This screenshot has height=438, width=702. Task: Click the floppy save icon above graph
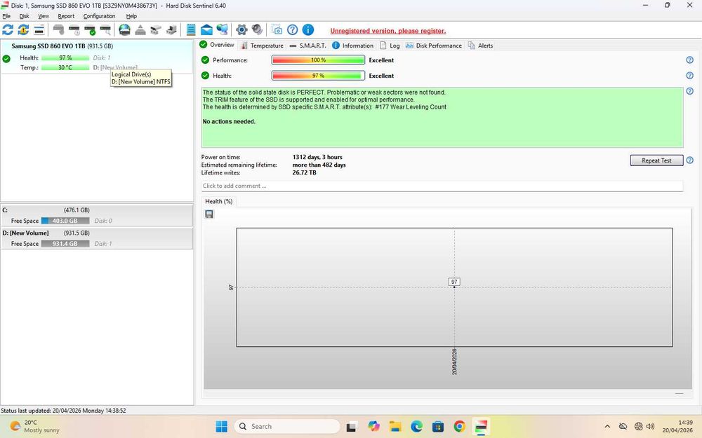click(x=209, y=214)
